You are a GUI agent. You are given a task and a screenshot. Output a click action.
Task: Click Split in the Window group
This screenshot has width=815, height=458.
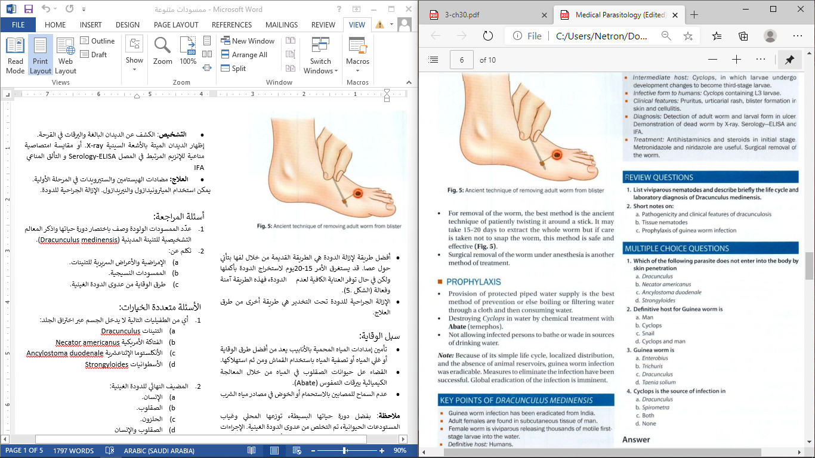[233, 69]
